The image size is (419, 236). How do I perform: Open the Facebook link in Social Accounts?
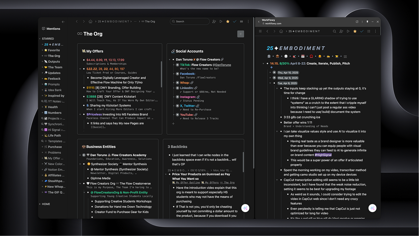pyautogui.click(x=188, y=74)
